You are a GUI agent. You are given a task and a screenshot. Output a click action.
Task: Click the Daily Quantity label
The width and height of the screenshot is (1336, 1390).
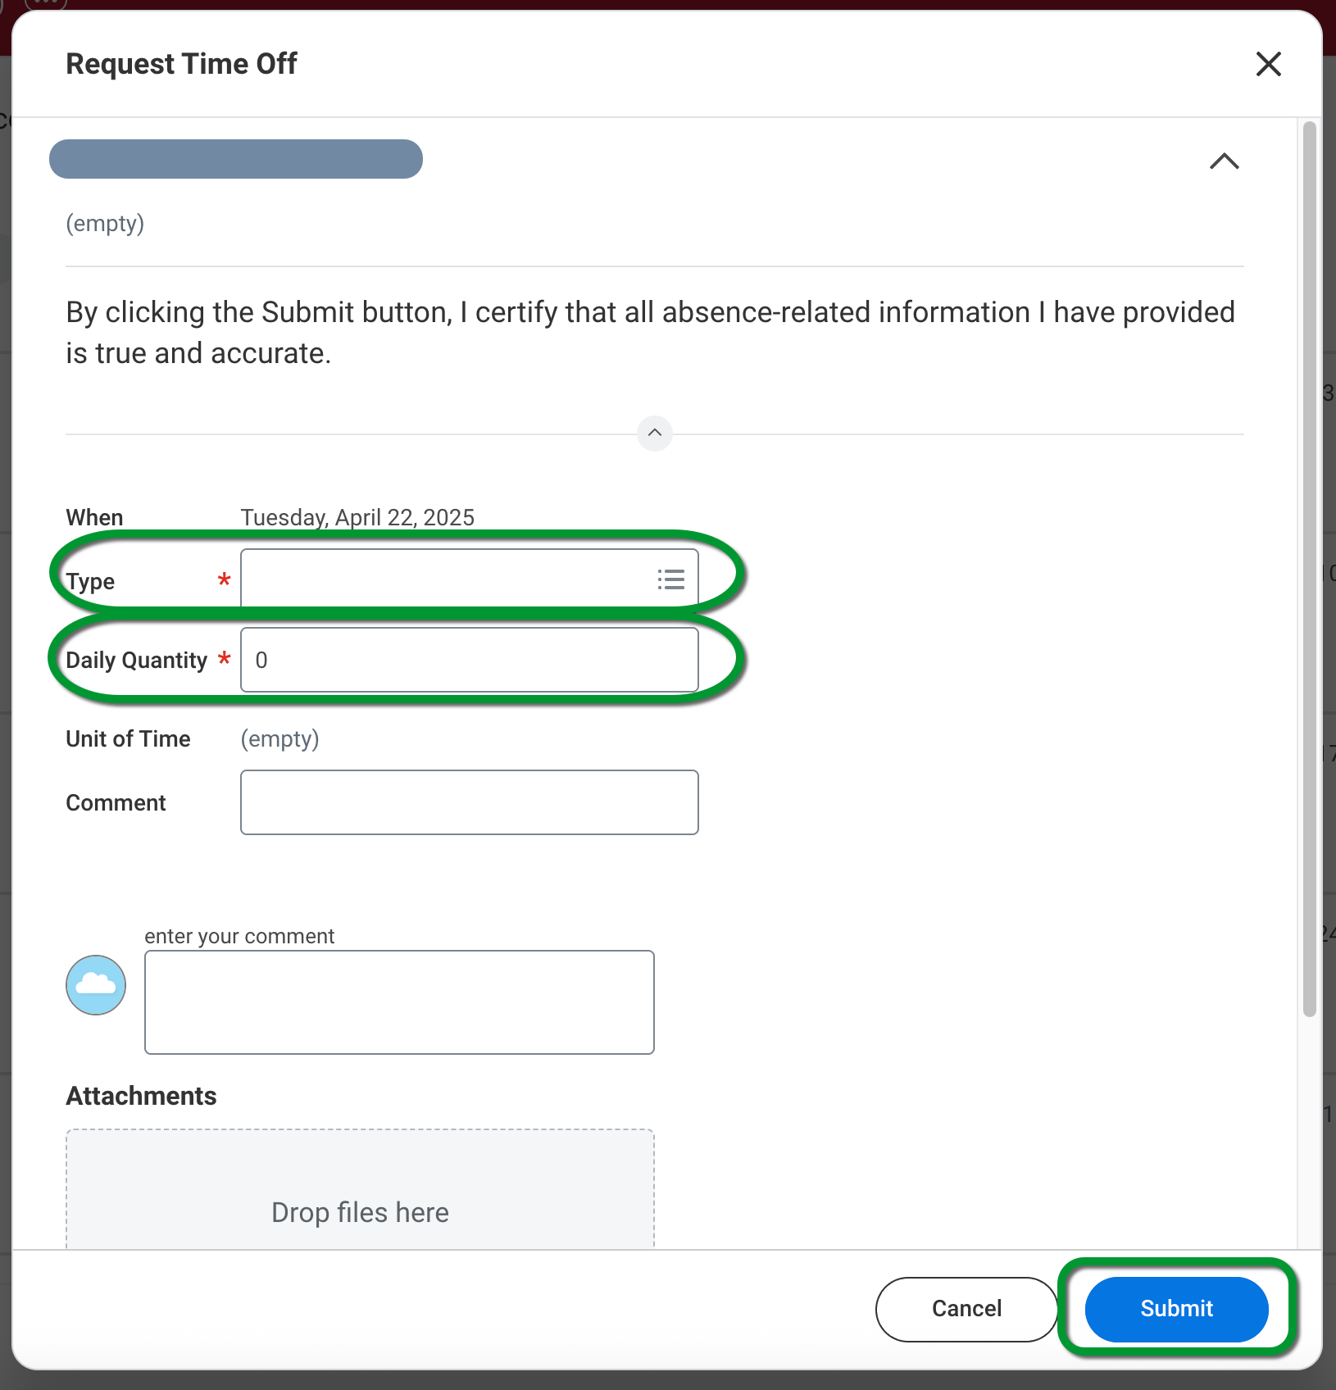pyautogui.click(x=136, y=661)
